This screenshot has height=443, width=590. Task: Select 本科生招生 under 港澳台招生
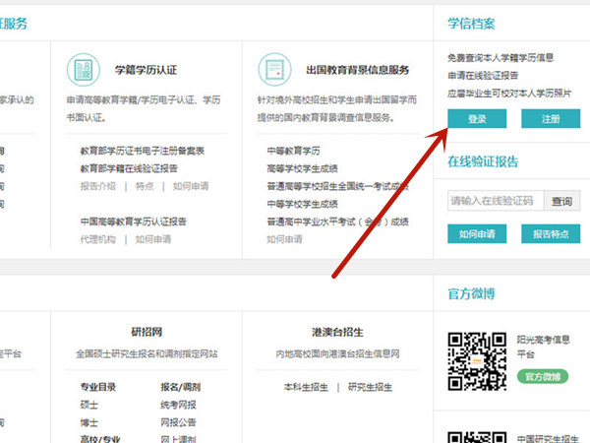click(x=306, y=387)
